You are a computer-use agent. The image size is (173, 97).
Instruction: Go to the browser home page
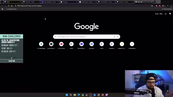click(12, 6)
